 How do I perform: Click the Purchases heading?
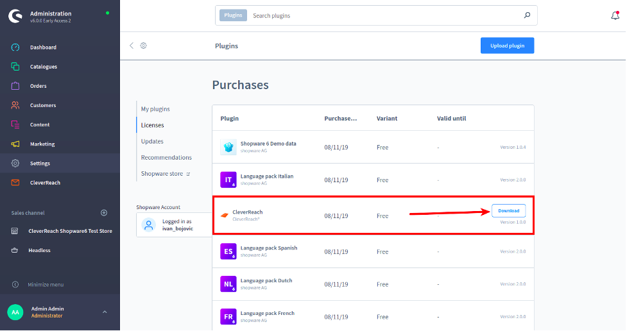pos(240,85)
